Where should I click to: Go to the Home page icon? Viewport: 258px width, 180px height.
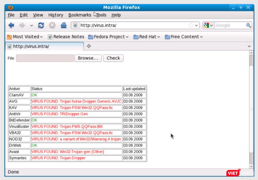click(64, 25)
